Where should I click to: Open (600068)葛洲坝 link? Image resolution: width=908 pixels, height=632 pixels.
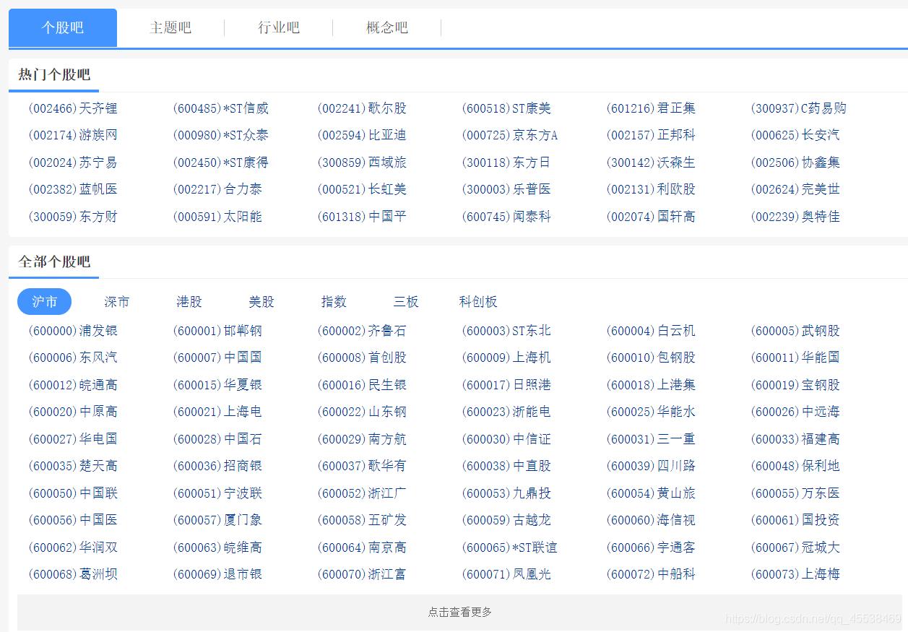point(73,574)
